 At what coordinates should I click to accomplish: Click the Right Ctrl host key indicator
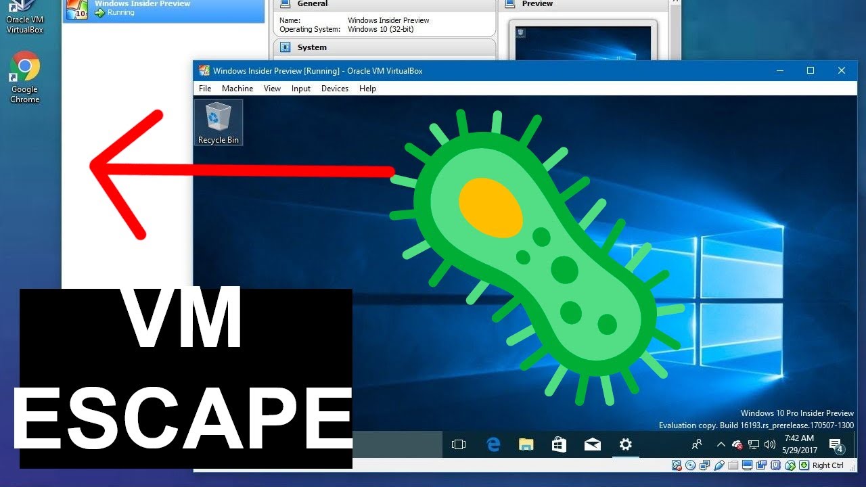point(828,465)
